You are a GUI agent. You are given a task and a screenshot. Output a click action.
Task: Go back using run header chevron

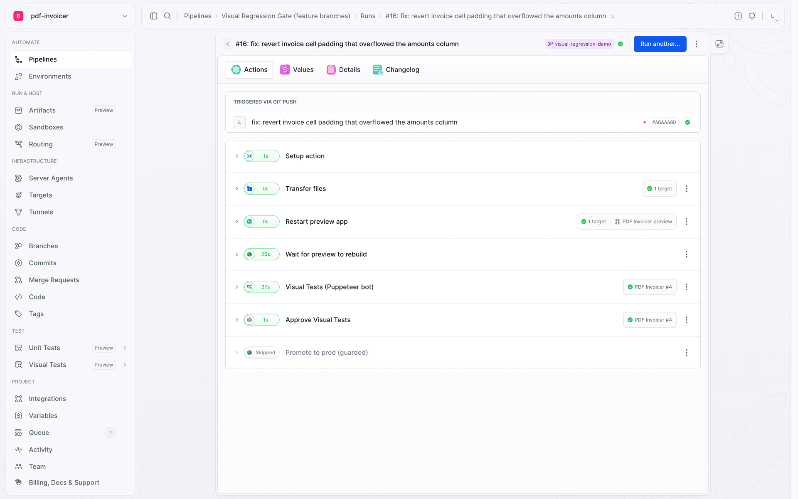[228, 44]
